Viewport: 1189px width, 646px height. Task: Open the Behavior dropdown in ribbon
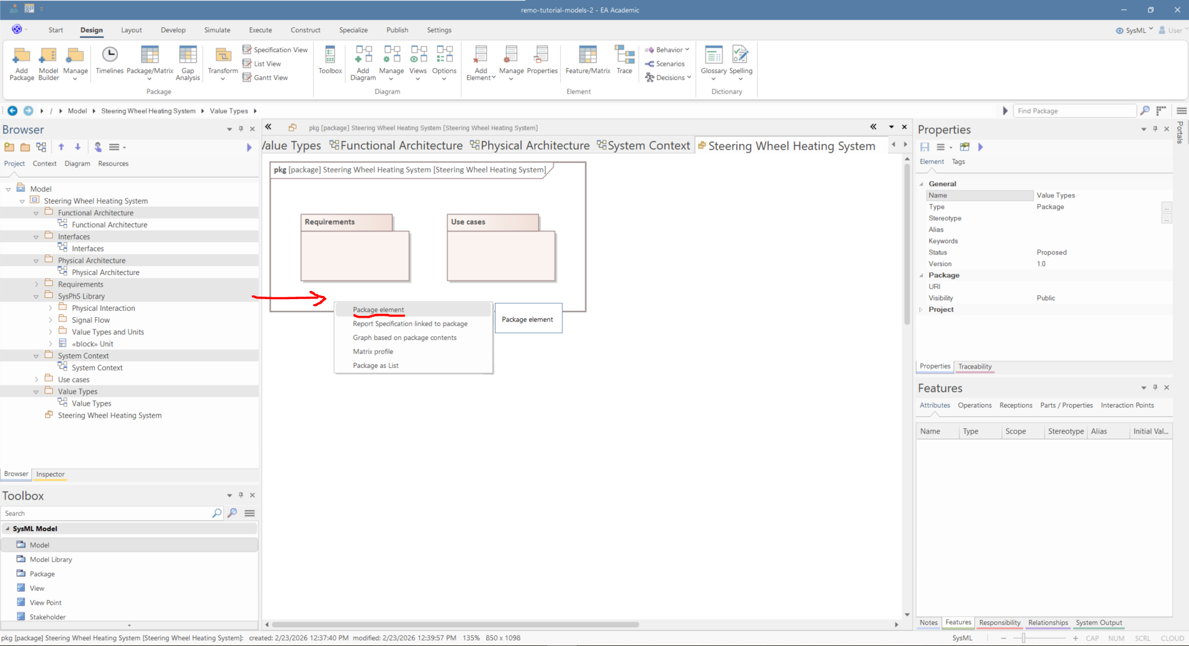[x=669, y=50]
